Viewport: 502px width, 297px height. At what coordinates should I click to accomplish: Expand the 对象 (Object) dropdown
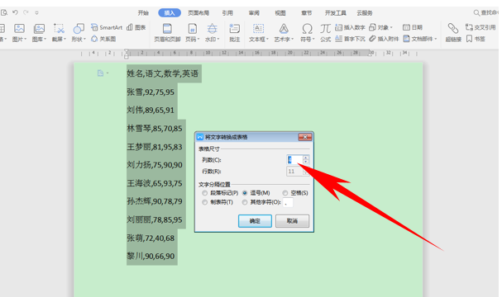pyautogui.click(x=391, y=28)
